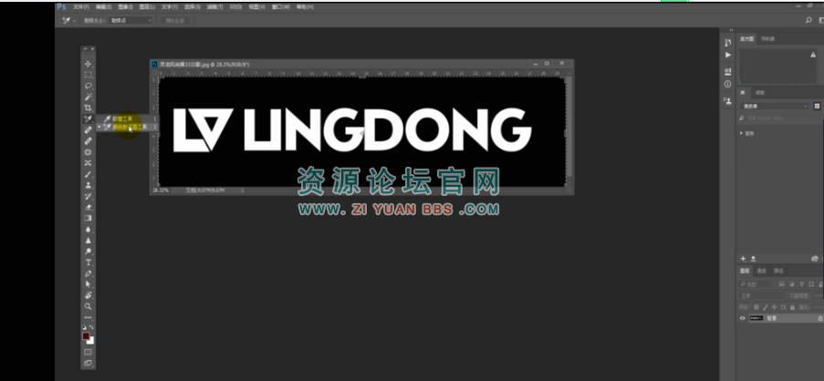Image resolution: width=824 pixels, height=381 pixels.
Task: Select the Zoom magnifier tool
Action: [x=88, y=306]
